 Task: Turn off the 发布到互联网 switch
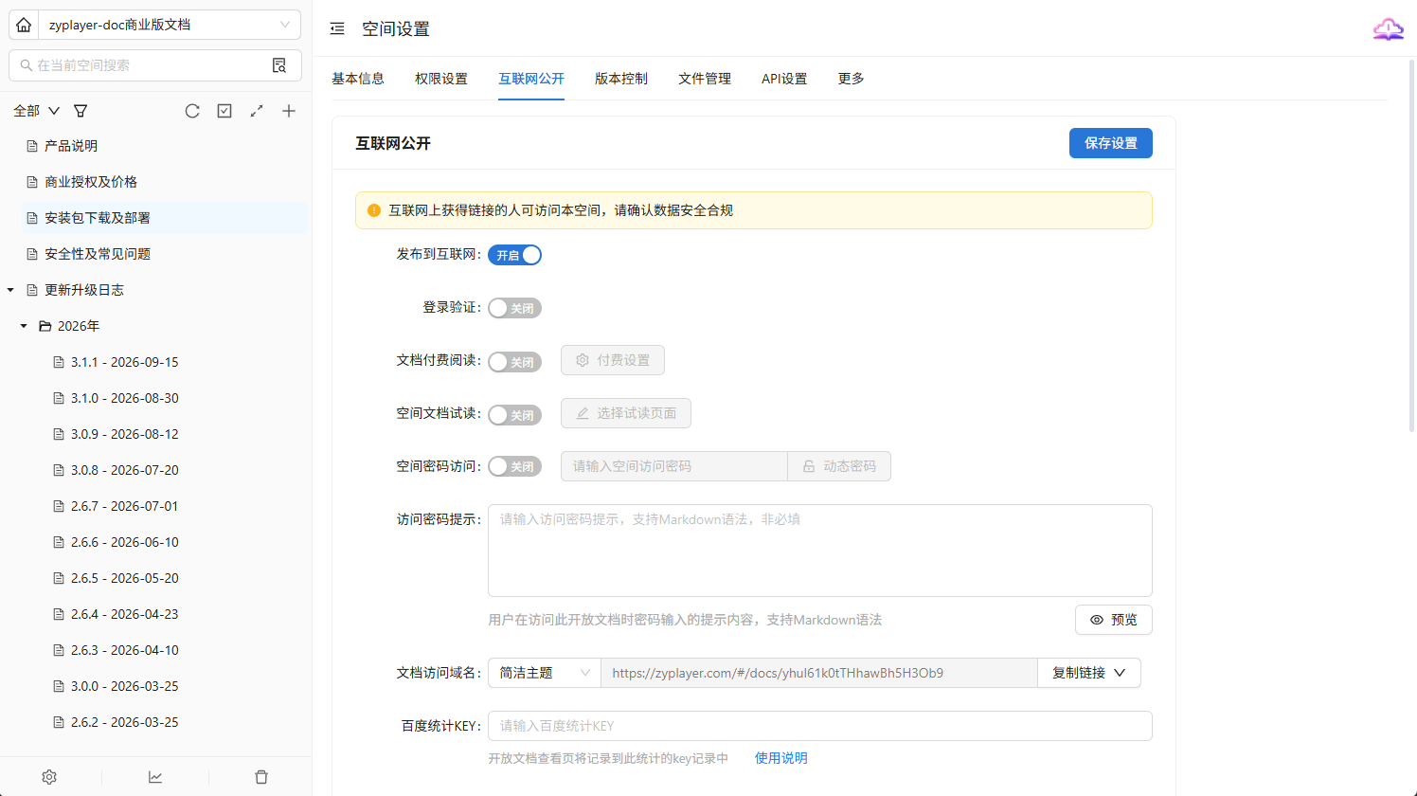514,255
